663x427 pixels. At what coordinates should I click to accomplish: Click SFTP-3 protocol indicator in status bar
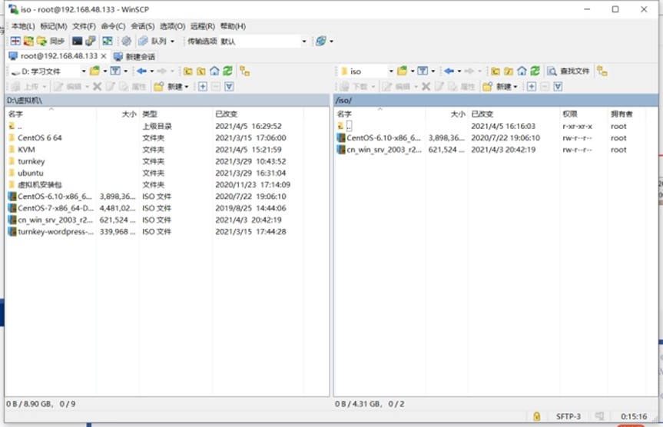568,416
